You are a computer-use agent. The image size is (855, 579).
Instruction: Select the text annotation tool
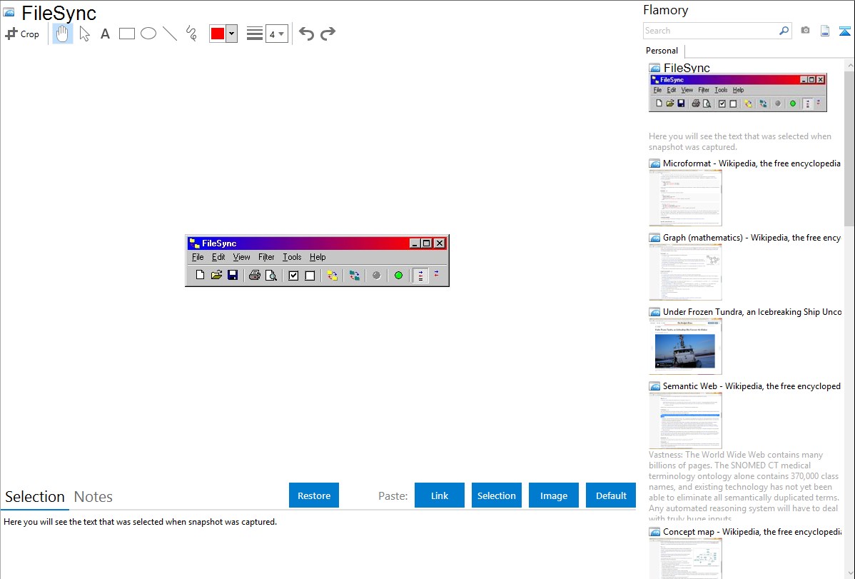(x=105, y=34)
